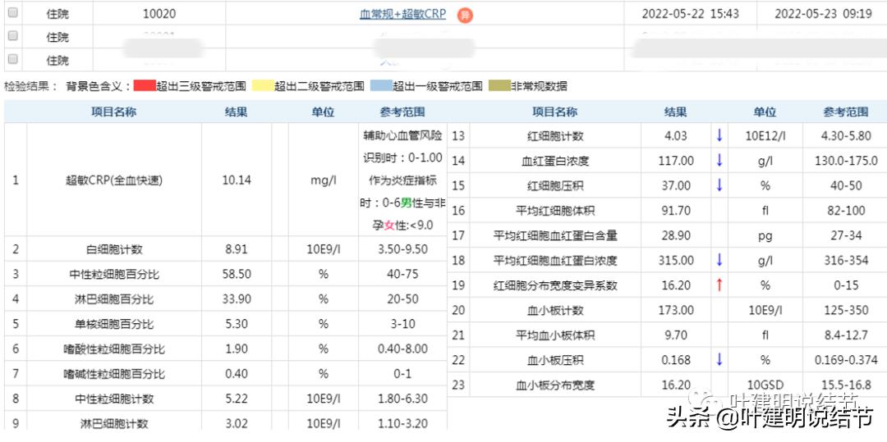The width and height of the screenshot is (887, 442).
Task: Select the 10.14 CRP result value
Action: tap(237, 180)
